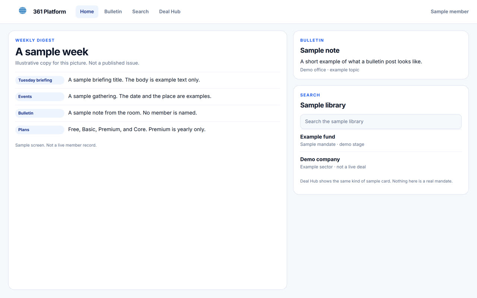Click 'Free, Basic, Premium, and Core' text
477x298 pixels.
[x=137, y=129]
